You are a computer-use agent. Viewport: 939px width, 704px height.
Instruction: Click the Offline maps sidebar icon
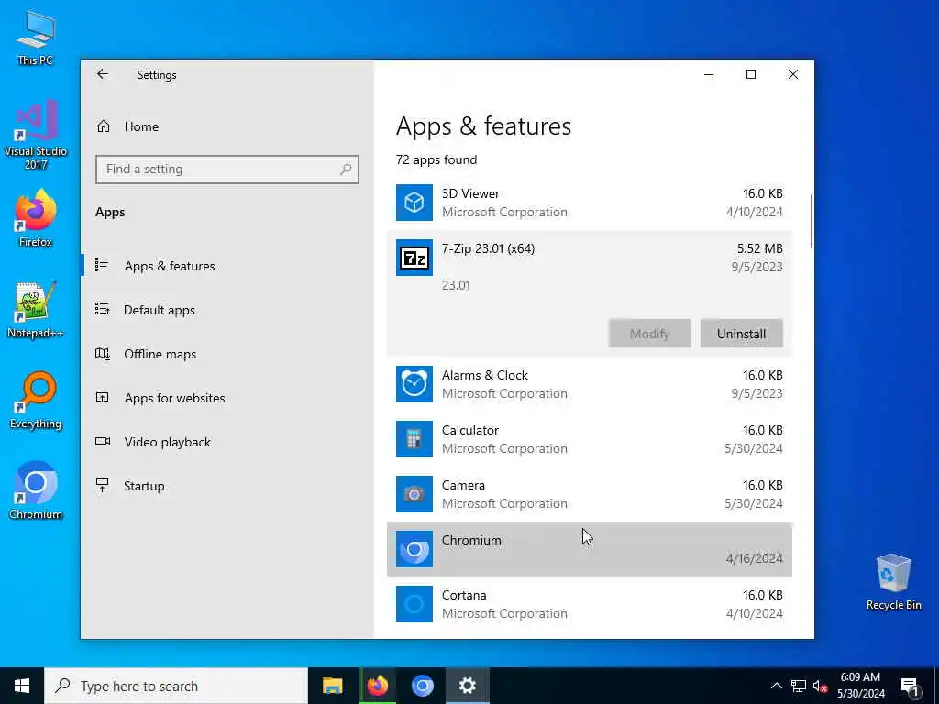(103, 353)
